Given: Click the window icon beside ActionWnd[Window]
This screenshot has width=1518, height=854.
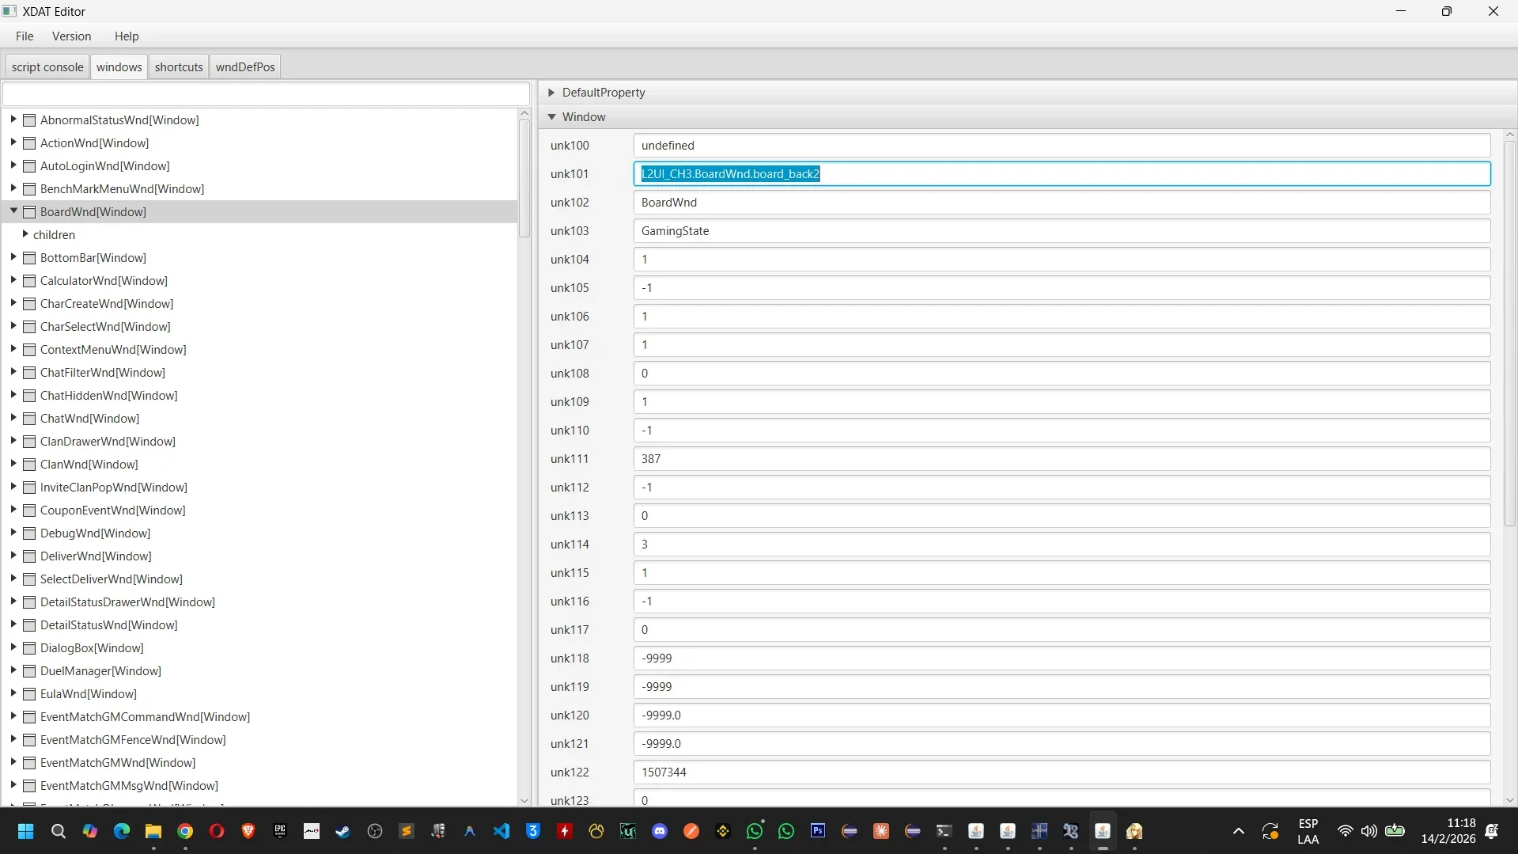Looking at the screenshot, I should pos(29,143).
